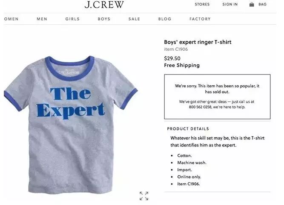Open the J.Crew logo homepage
The image size is (284, 205).
coord(104,5)
